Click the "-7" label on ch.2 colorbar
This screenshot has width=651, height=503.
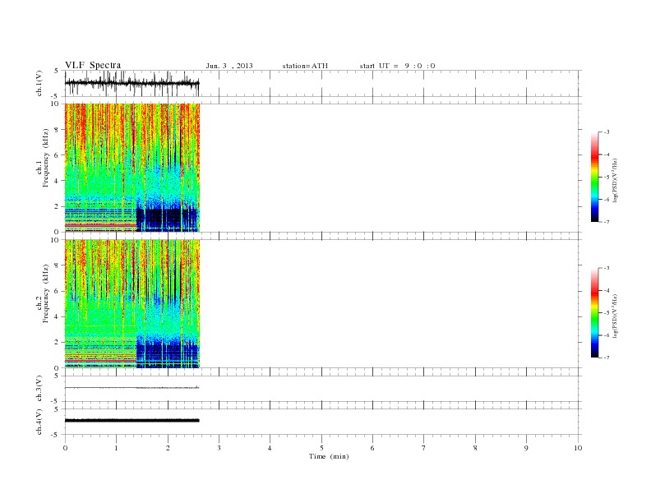[606, 358]
